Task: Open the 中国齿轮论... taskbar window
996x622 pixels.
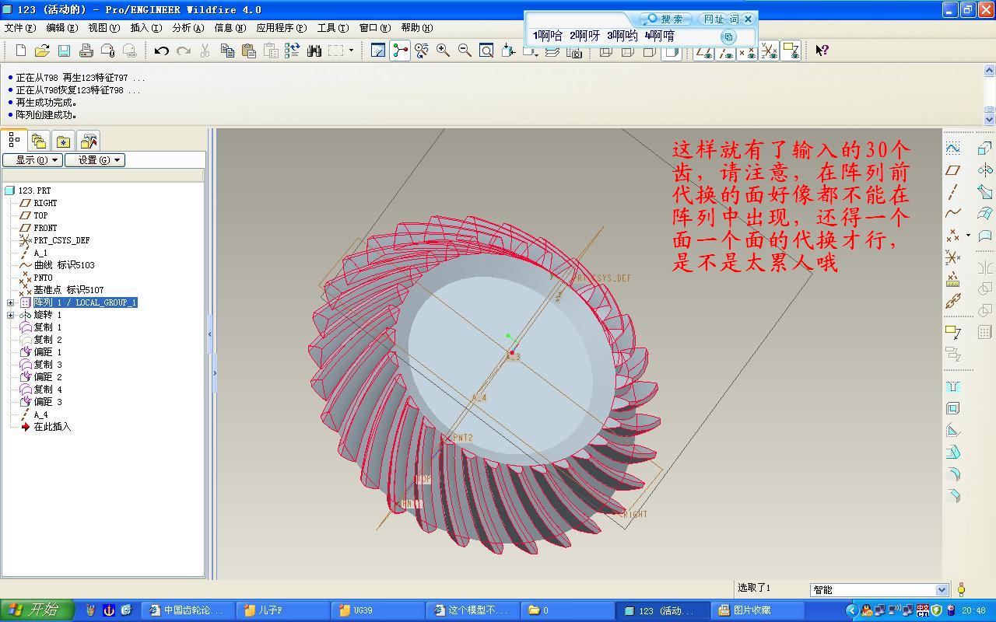Action: (187, 610)
